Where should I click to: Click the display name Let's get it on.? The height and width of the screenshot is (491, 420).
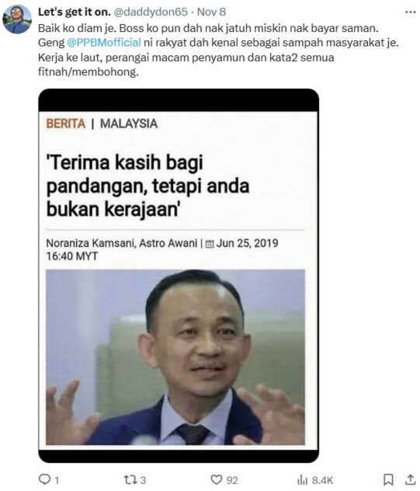click(75, 12)
